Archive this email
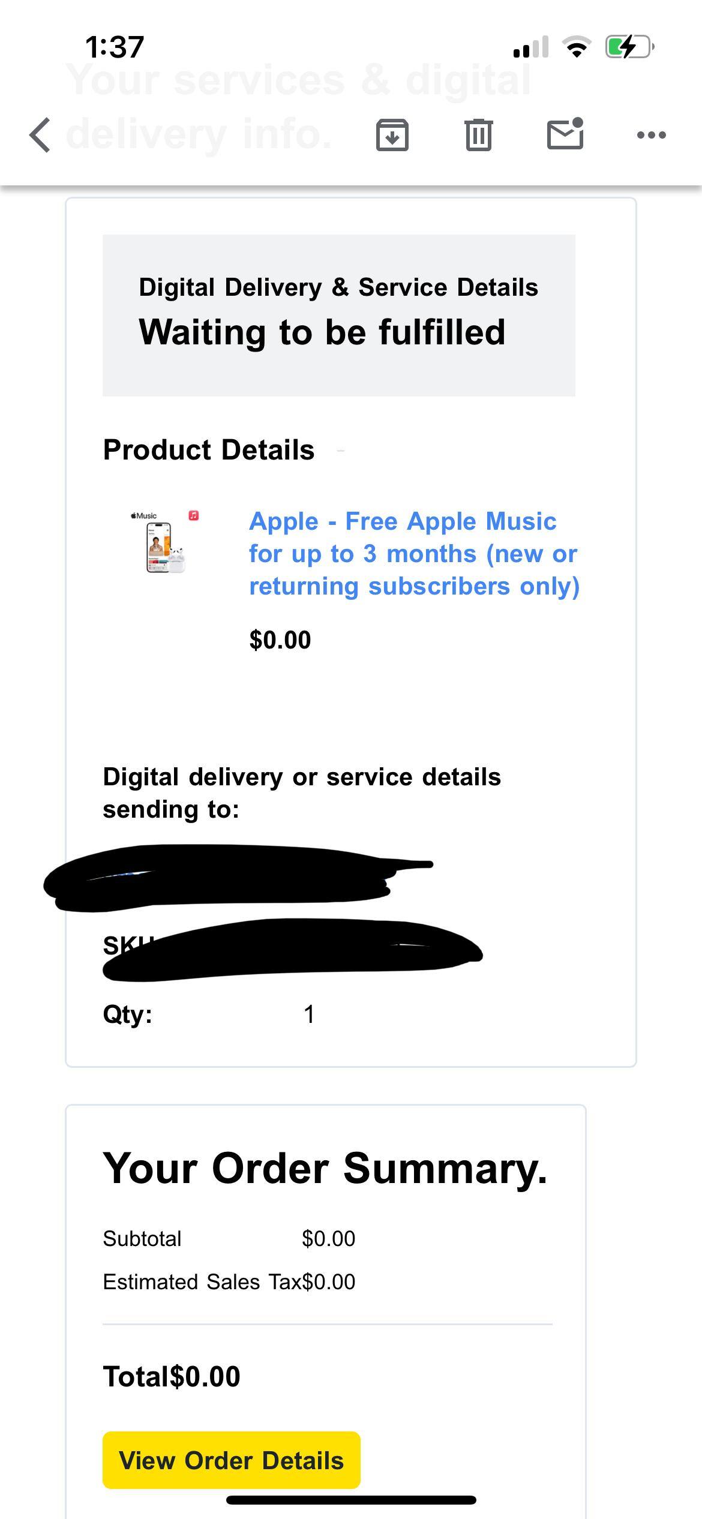This screenshot has height=1519, width=702. (x=393, y=134)
